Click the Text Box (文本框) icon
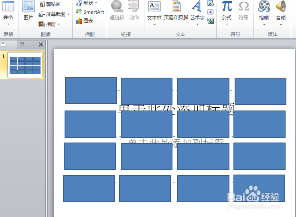The height and width of the screenshot is (217, 296). (x=154, y=6)
